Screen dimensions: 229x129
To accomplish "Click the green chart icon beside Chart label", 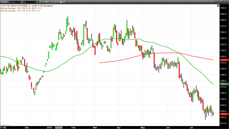I will click(x=1, y=2).
